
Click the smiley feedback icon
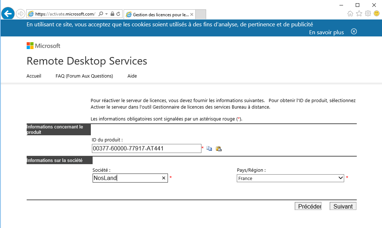tap(377, 13)
